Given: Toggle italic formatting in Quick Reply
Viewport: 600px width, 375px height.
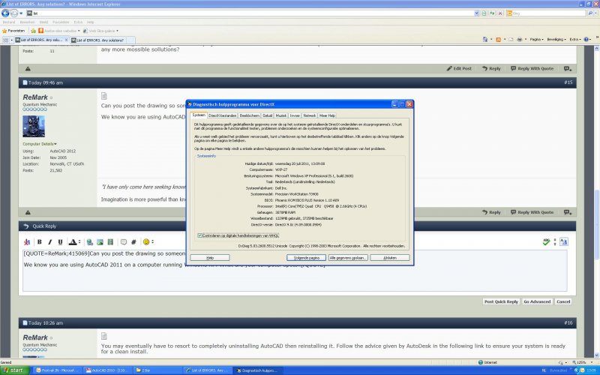Looking at the screenshot, I should pyautogui.click(x=49, y=241).
